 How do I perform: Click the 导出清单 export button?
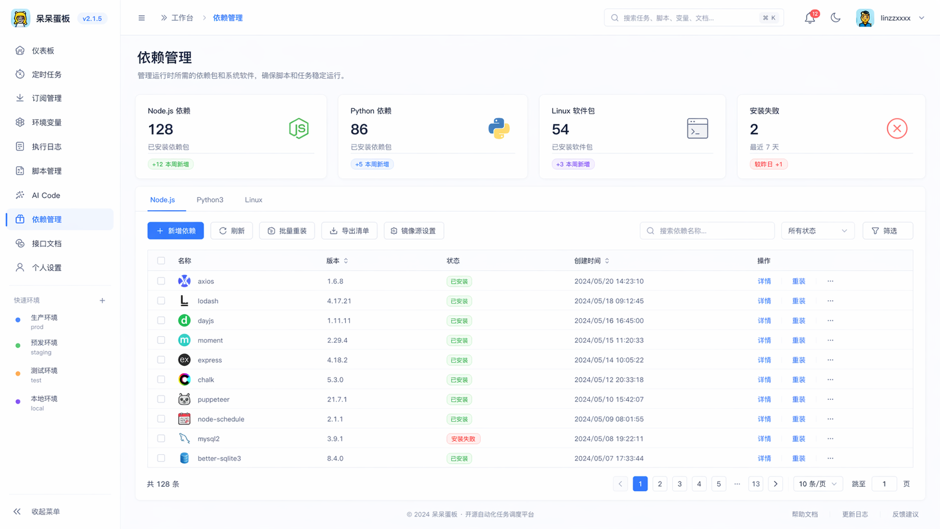click(349, 231)
